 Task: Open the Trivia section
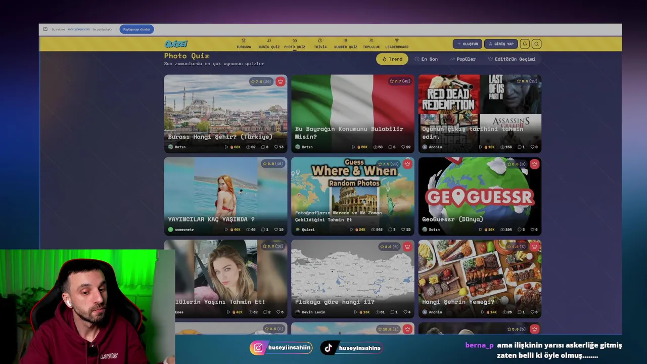(x=320, y=44)
